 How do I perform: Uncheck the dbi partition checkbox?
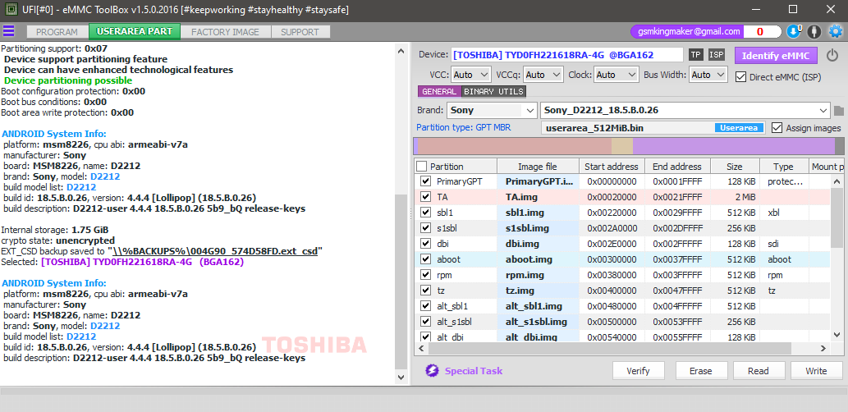click(x=425, y=244)
